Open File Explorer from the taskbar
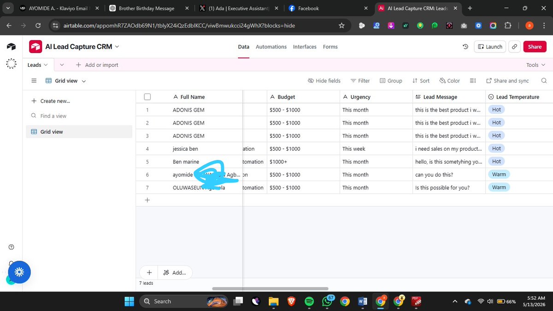Screen dimensions: 553x311 click(274, 301)
